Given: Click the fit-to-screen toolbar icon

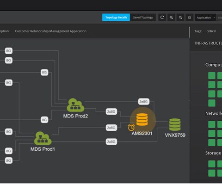Looking at the screenshot, I should pyautogui.click(x=190, y=18).
